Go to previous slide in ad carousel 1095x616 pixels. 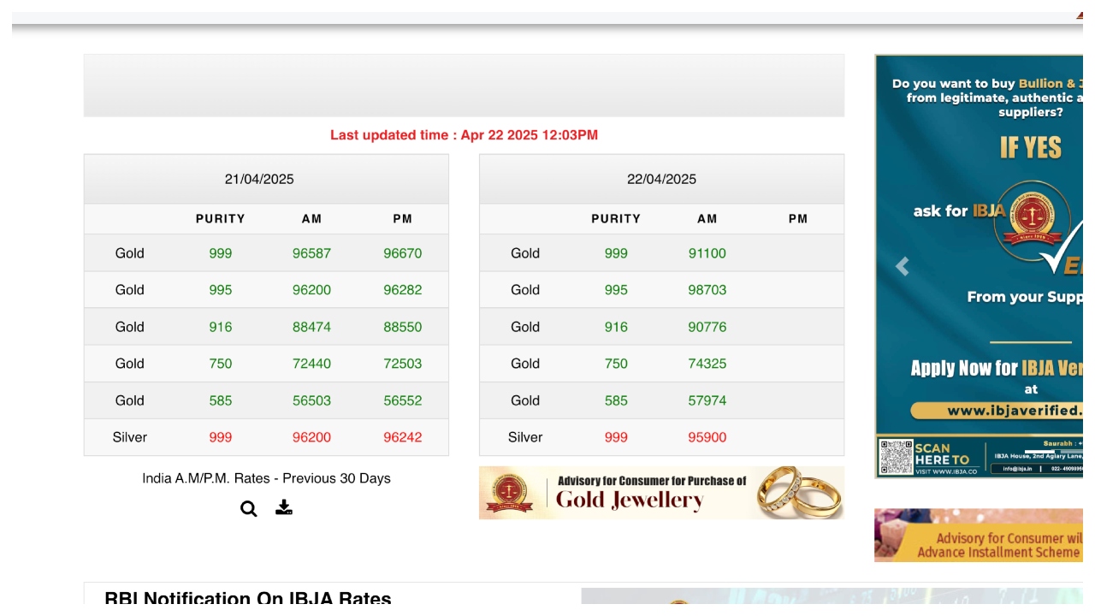(902, 267)
